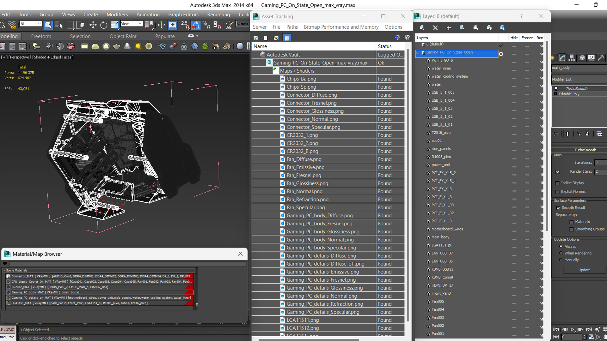Image resolution: width=607 pixels, height=341 pixels.
Task: Toggle the Render Iters checkbox
Action: pos(557,172)
